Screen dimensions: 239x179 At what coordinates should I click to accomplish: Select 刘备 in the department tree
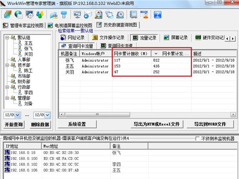pyautogui.click(x=28, y=103)
